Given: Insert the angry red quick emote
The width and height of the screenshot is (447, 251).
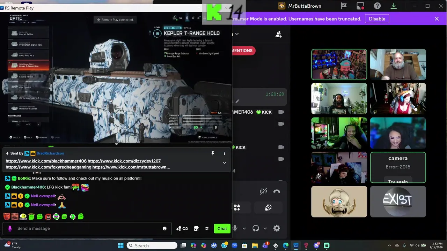Looking at the screenshot, I should 48,216.
